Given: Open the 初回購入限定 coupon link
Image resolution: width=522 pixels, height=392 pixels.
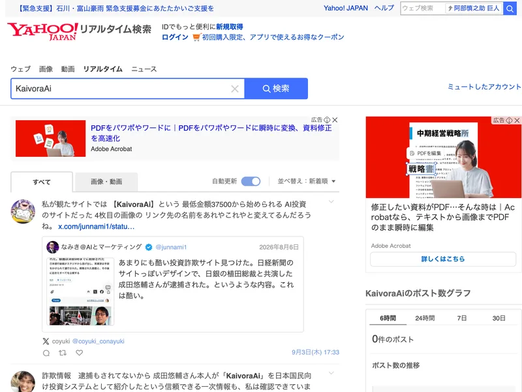Looking at the screenshot, I should pos(273,37).
